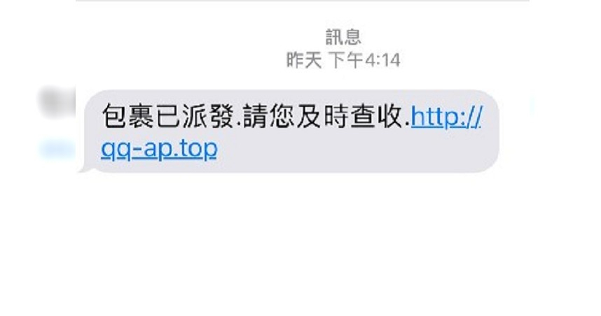Tap the http:// portion of the link
Viewport: 601px width, 316px height.
click(445, 117)
